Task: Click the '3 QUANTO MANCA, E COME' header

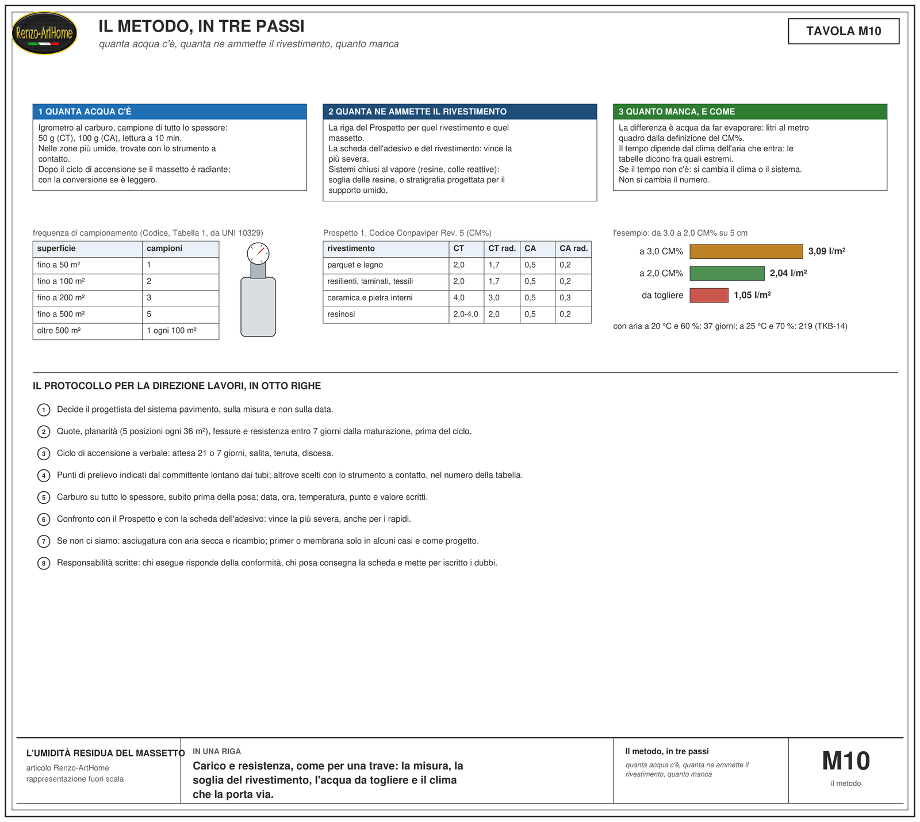Action: pyautogui.click(x=750, y=112)
